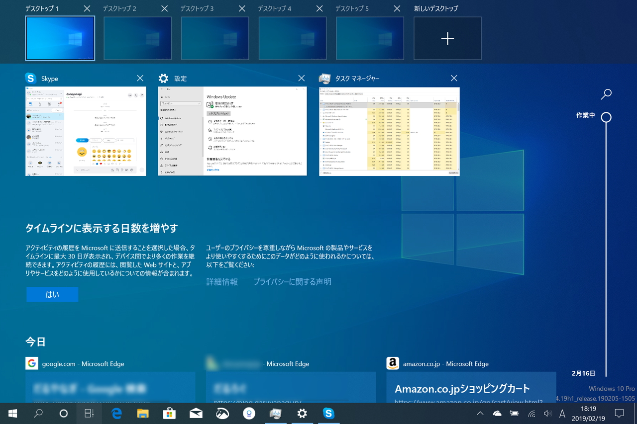Open the 詳細情報 link

[222, 282]
